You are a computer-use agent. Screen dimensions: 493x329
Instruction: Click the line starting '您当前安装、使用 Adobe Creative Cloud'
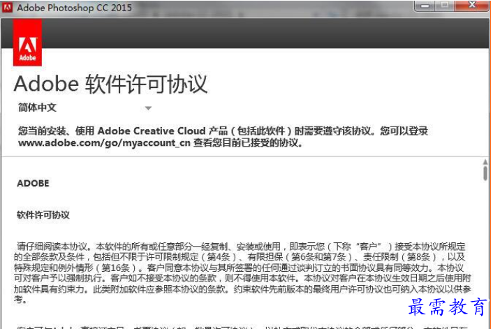[x=223, y=131]
